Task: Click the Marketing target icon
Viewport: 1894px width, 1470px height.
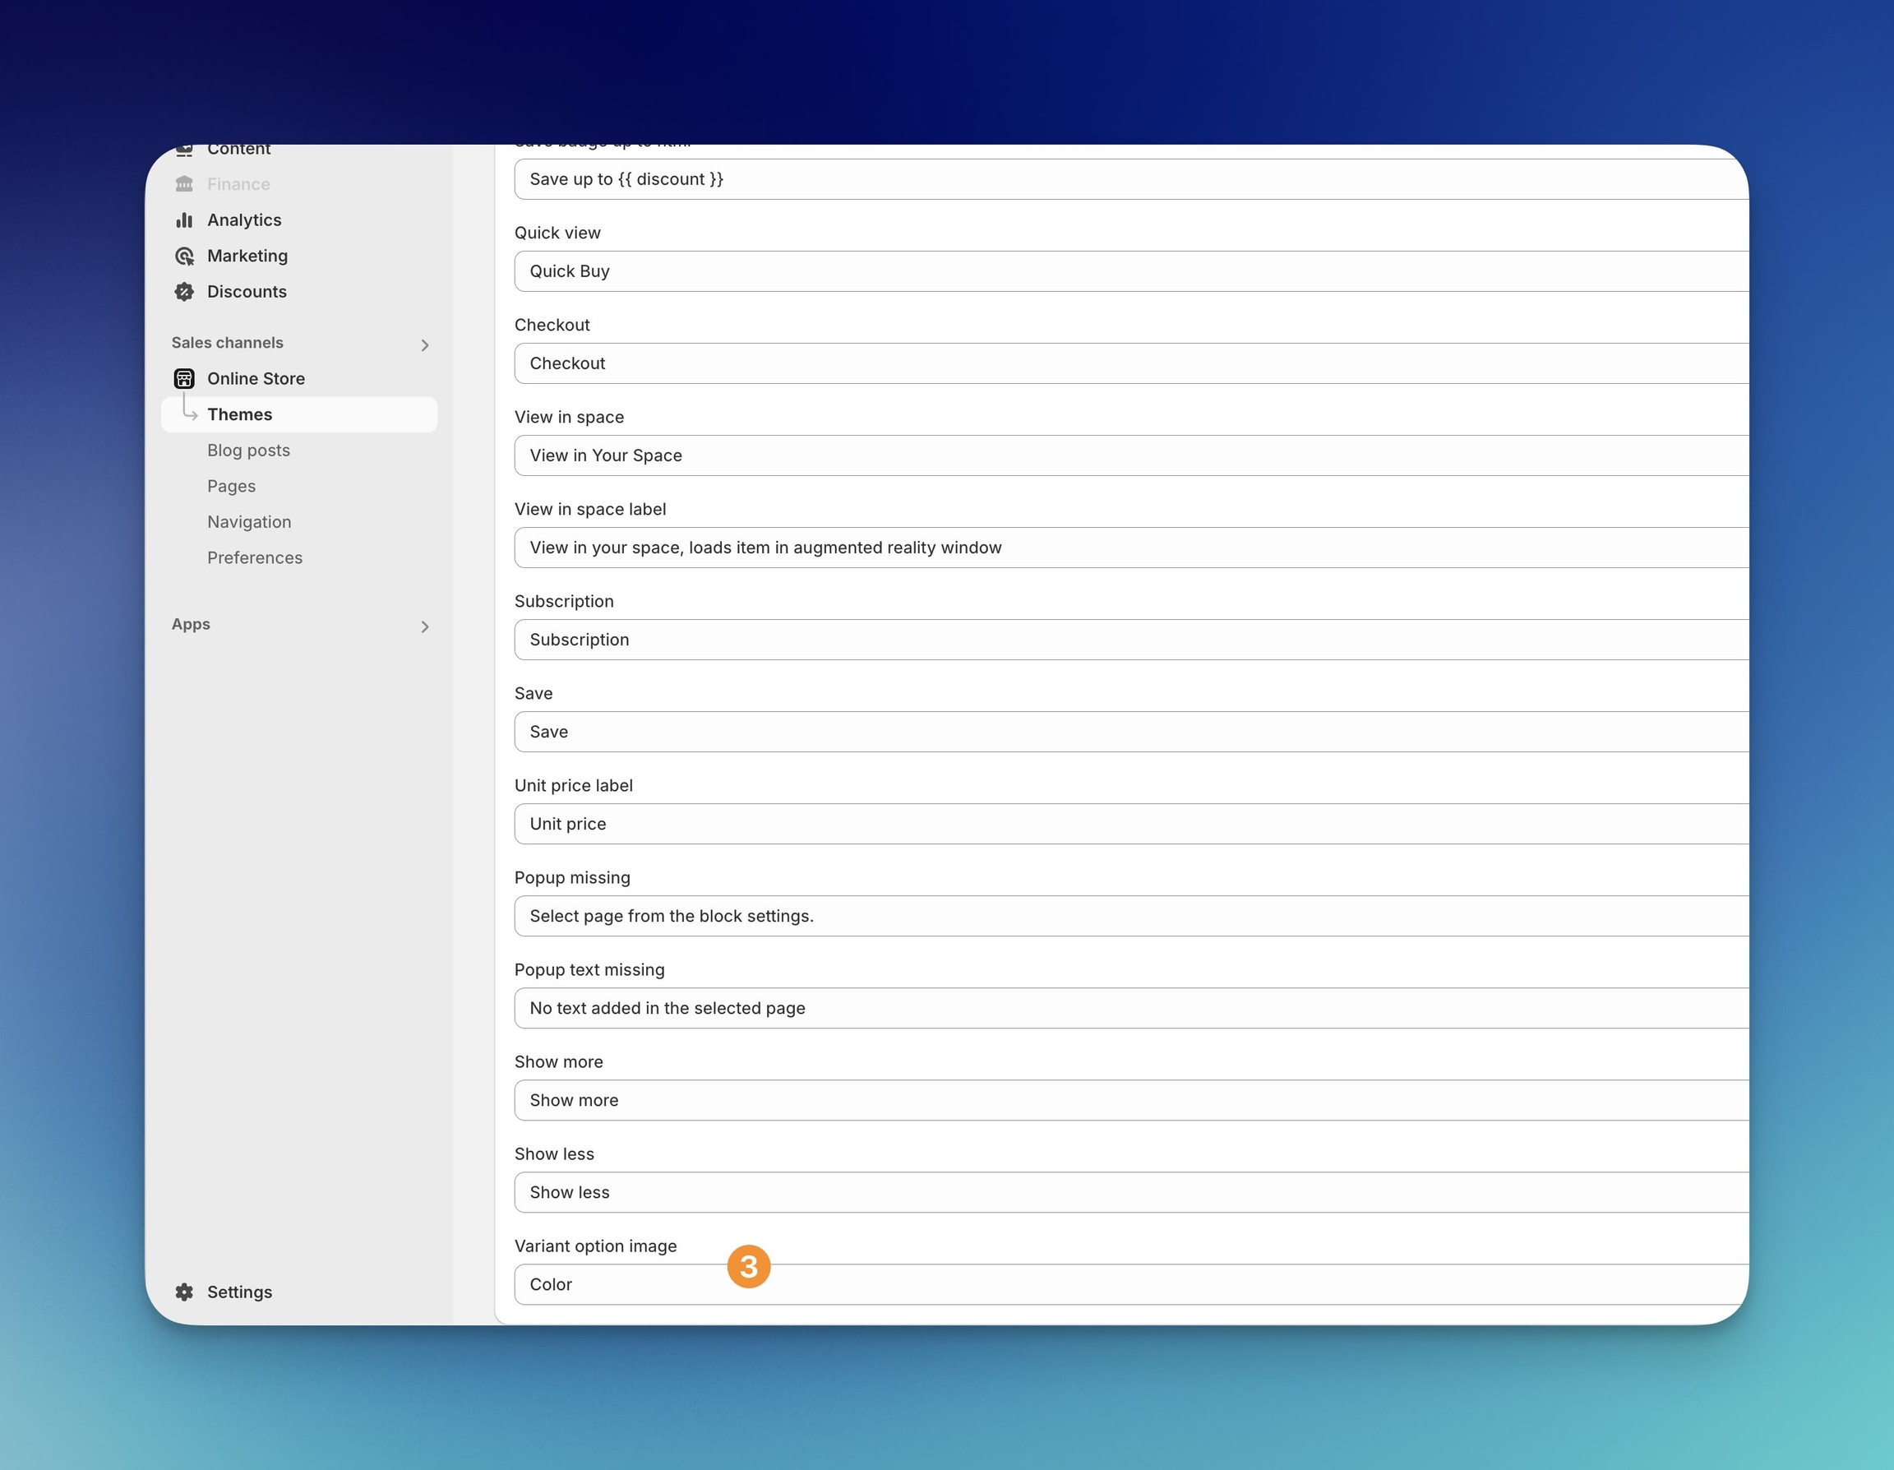Action: coord(184,256)
